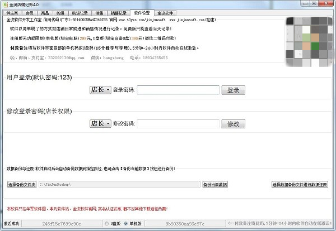Open the 店长 dropdown for password change

[100, 124]
